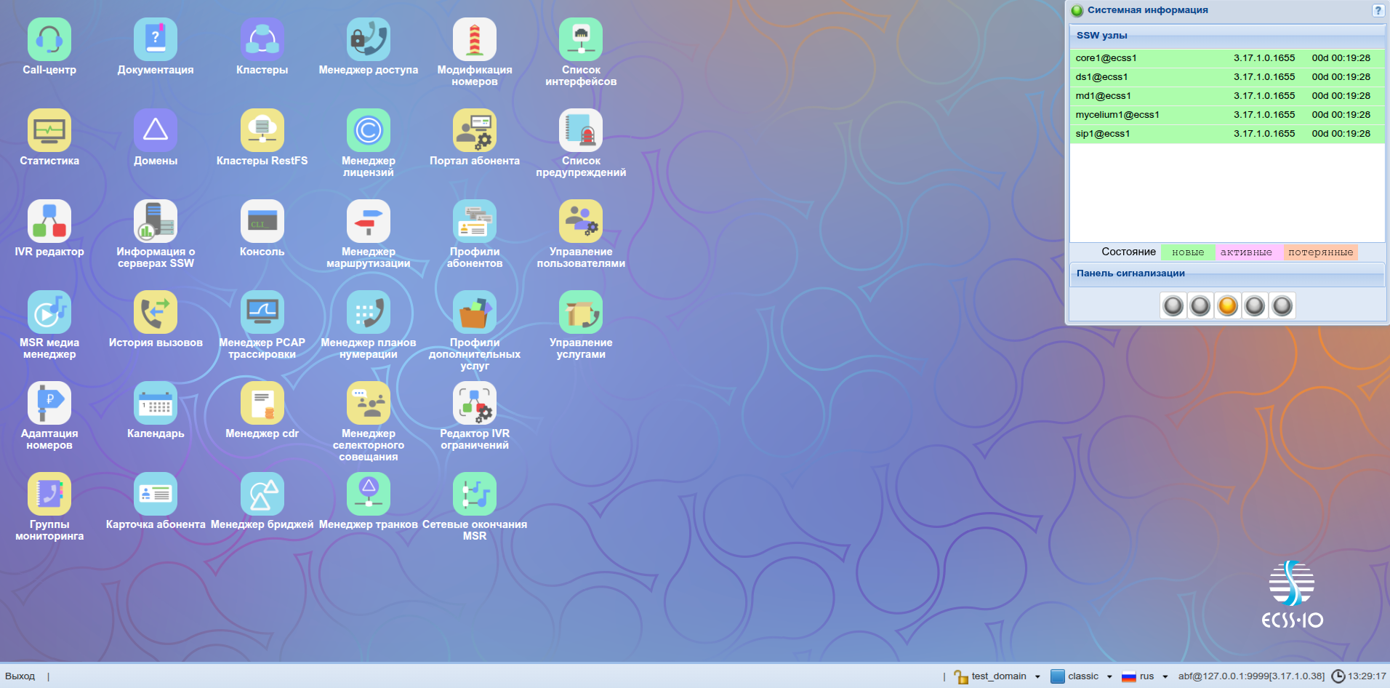Image resolution: width=1390 pixels, height=688 pixels.
Task: Open the Call-центр application
Action: tap(49, 39)
